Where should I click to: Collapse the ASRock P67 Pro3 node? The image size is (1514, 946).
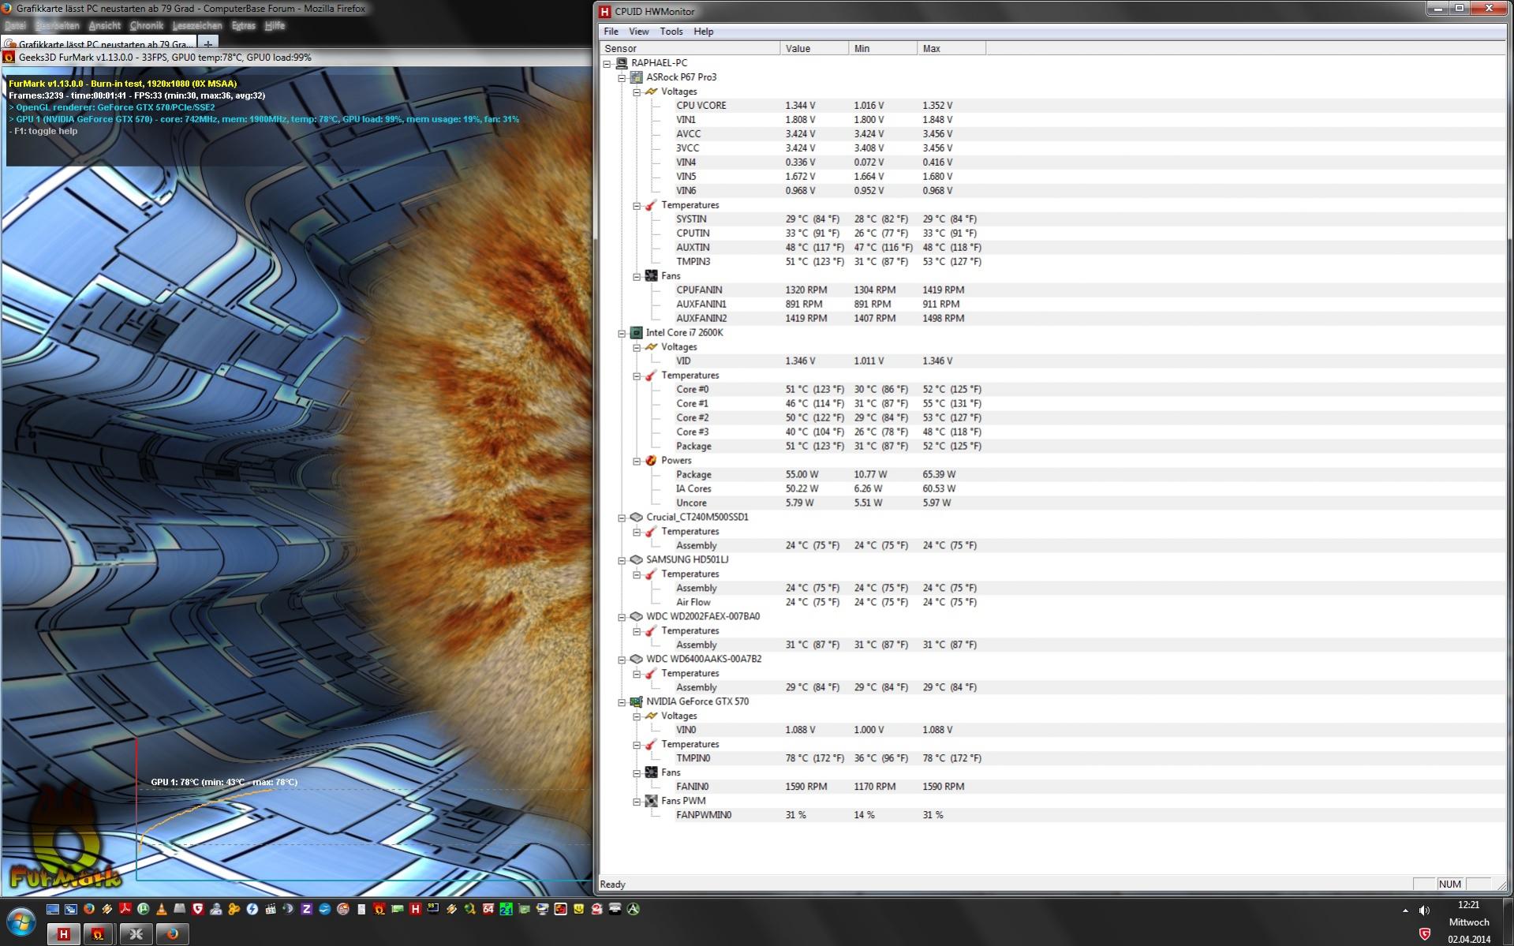(x=622, y=77)
